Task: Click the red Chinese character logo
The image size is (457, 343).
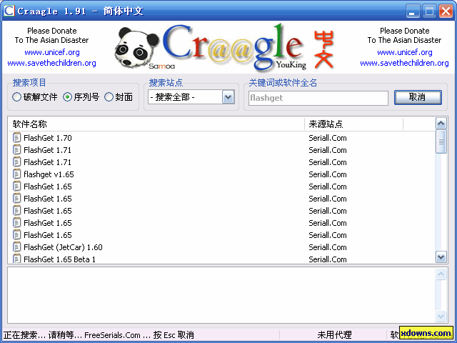Action: pos(323,49)
